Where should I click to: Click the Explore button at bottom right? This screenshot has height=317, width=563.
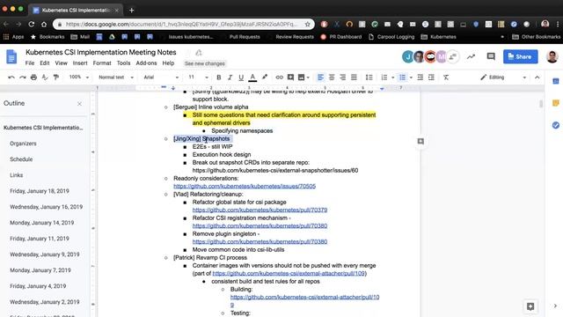click(530, 306)
